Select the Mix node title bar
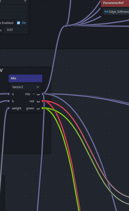129x211 pixels. tap(26, 78)
